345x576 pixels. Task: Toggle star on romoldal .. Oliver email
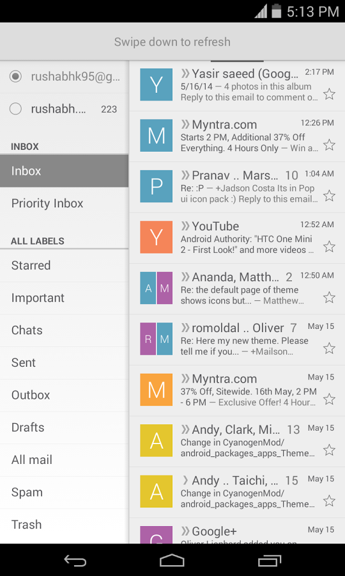(x=329, y=348)
